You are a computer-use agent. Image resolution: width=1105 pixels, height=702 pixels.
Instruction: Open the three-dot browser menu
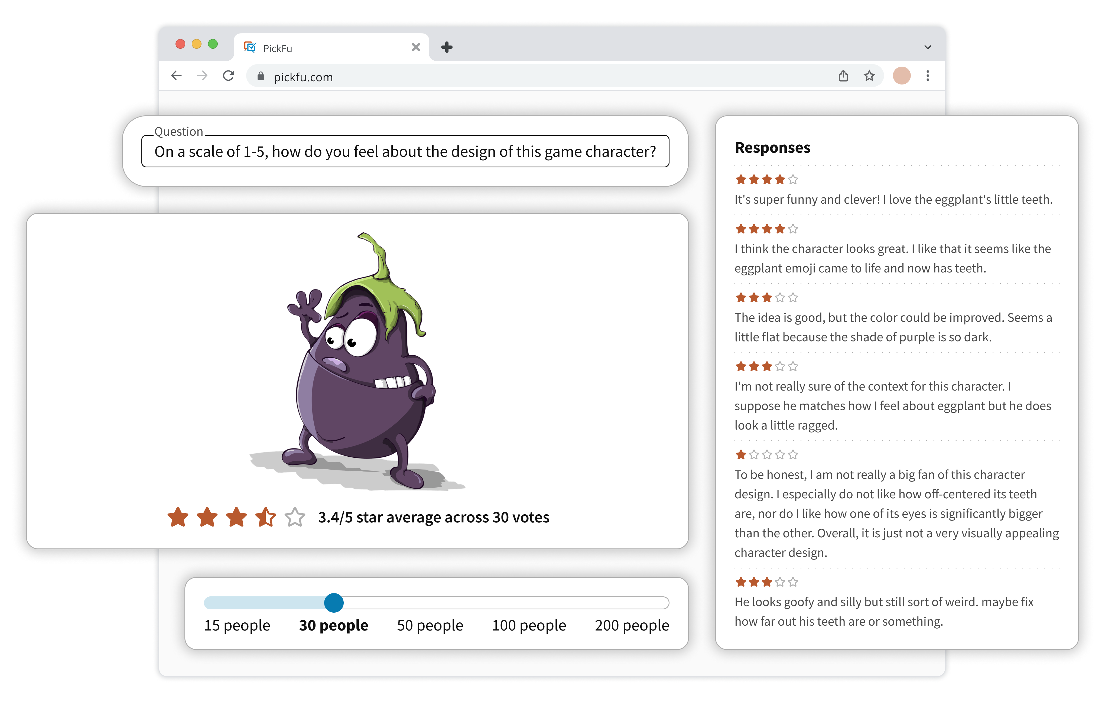927,76
